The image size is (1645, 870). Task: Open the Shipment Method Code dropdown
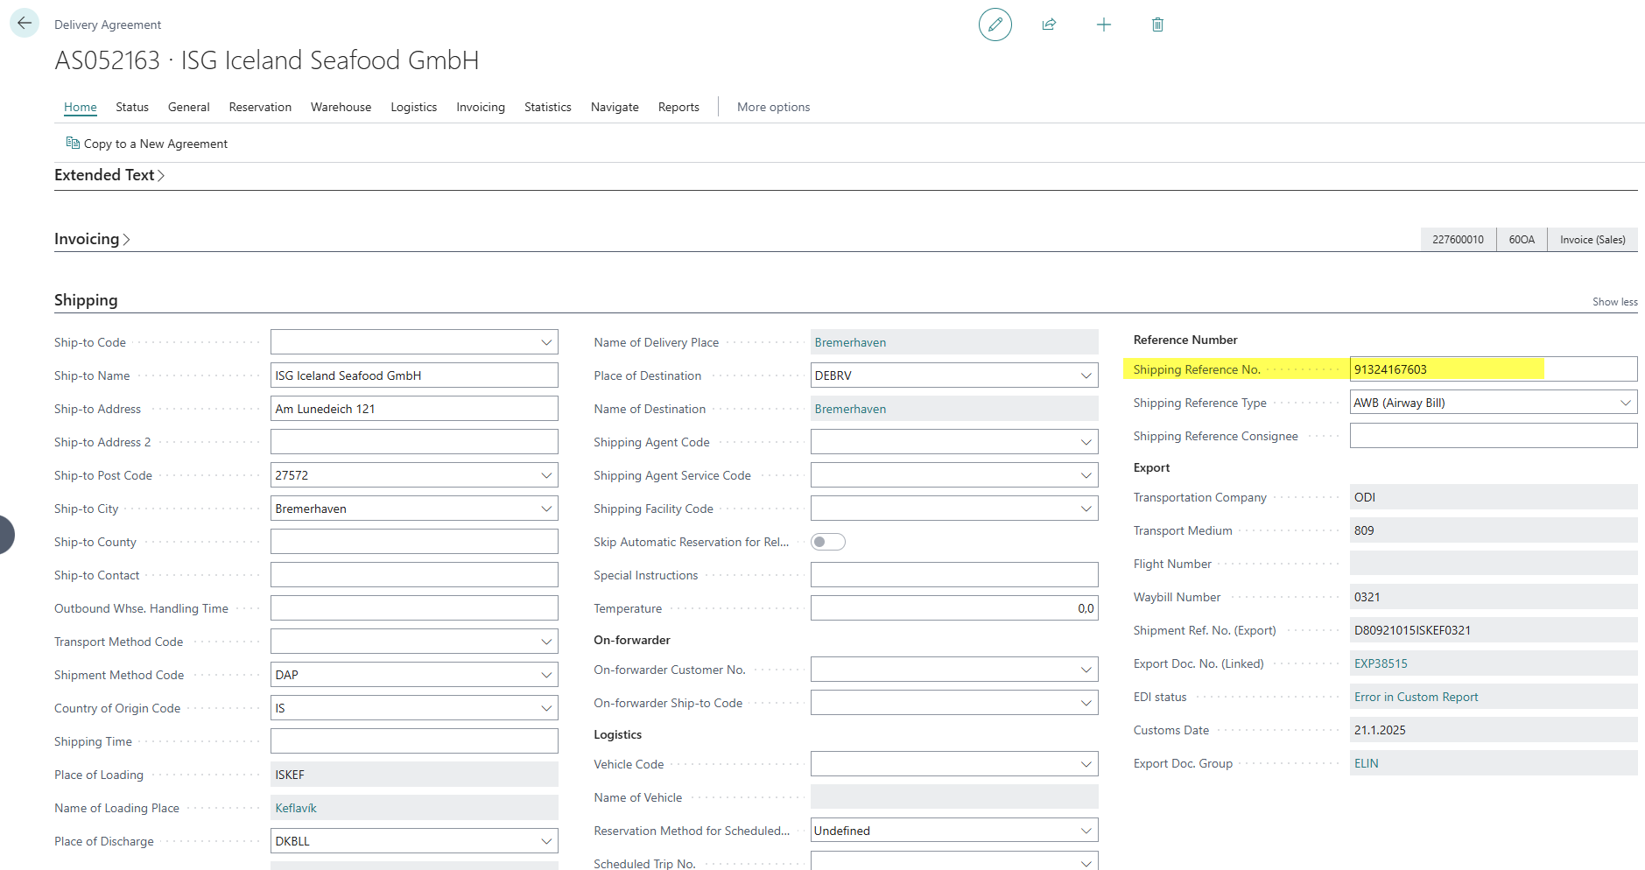pos(546,675)
